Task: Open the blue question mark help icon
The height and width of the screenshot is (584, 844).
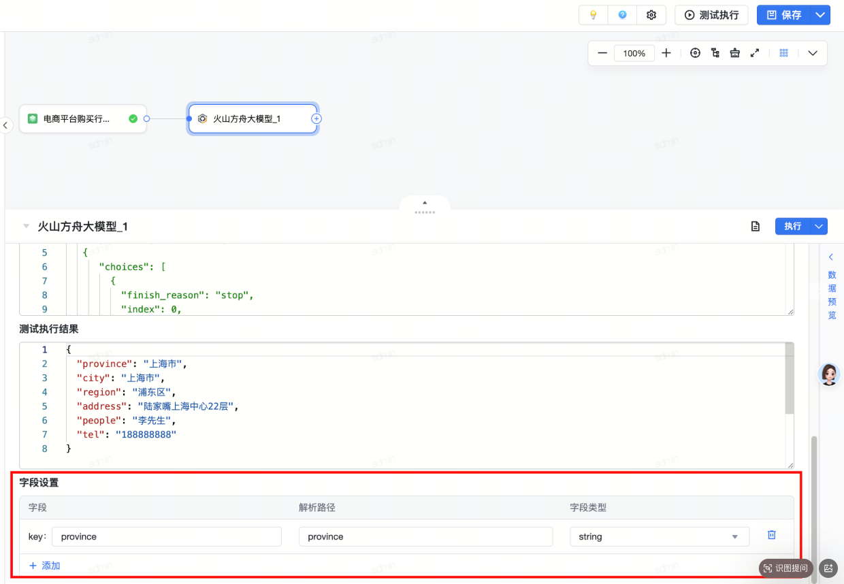Action: click(x=622, y=15)
